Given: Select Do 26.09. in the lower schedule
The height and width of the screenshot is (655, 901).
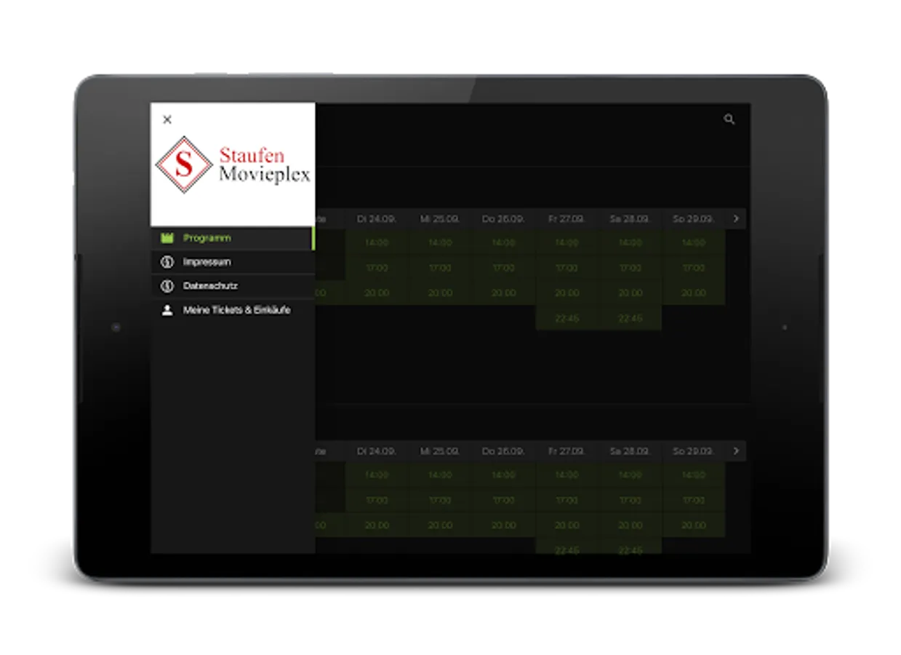Looking at the screenshot, I should (x=503, y=451).
